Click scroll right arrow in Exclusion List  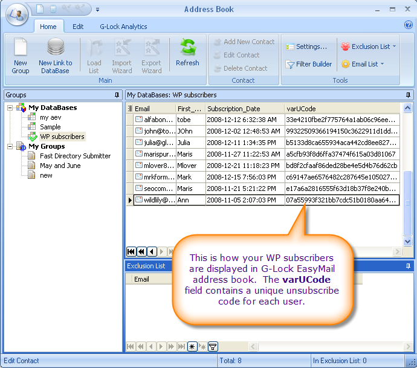[408, 346]
